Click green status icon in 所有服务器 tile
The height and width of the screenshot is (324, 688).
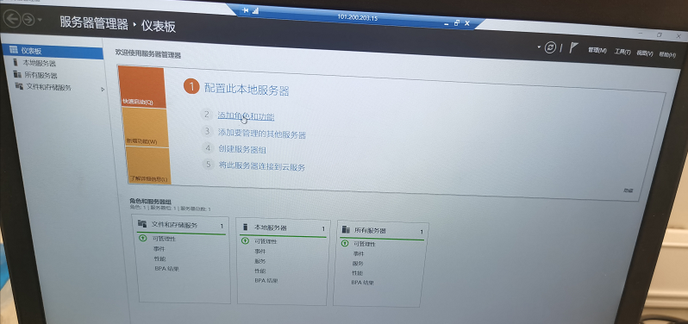click(x=345, y=243)
